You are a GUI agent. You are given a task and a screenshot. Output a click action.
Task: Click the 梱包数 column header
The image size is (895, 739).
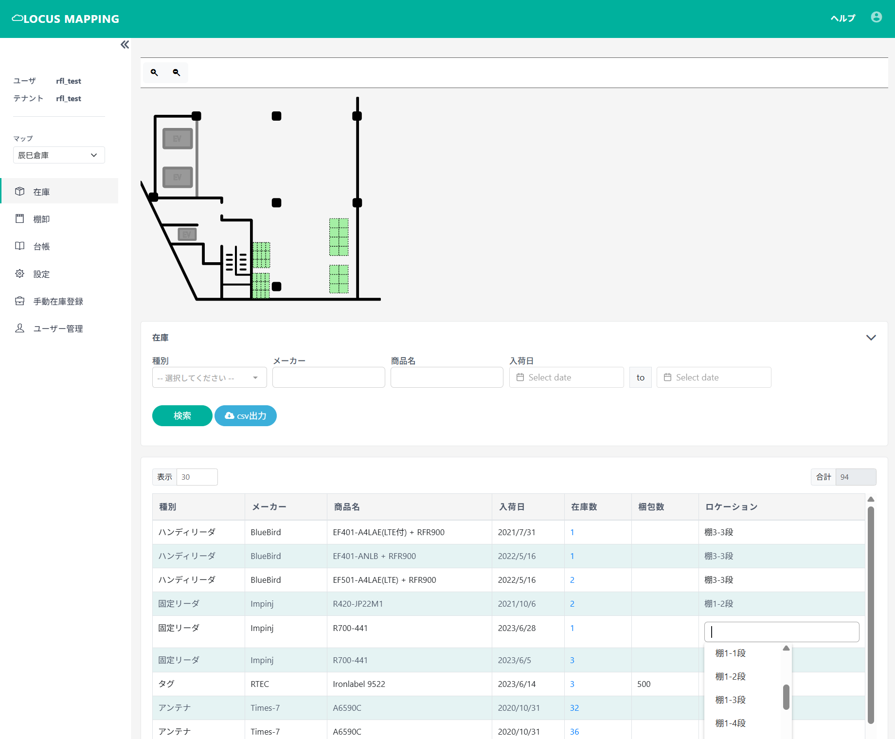click(665, 506)
